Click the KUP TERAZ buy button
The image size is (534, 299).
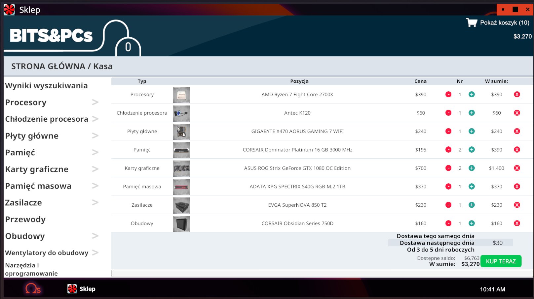click(501, 261)
